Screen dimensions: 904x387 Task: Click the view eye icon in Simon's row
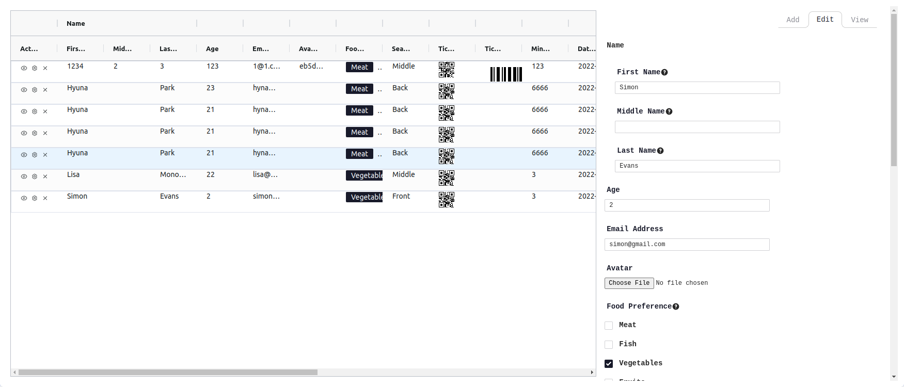click(x=24, y=198)
